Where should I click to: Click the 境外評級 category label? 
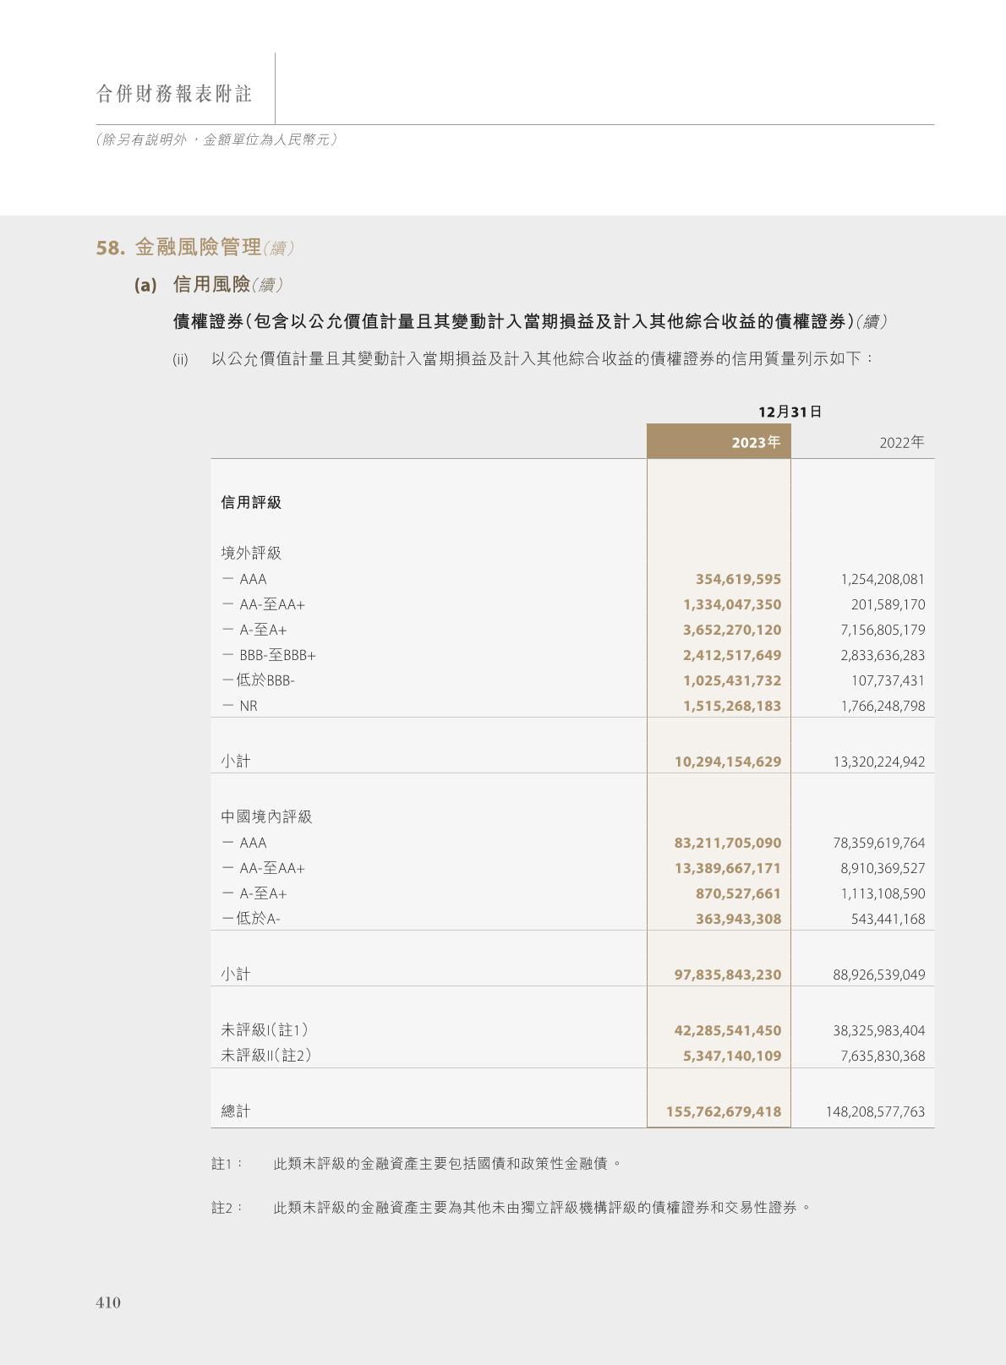[251, 553]
